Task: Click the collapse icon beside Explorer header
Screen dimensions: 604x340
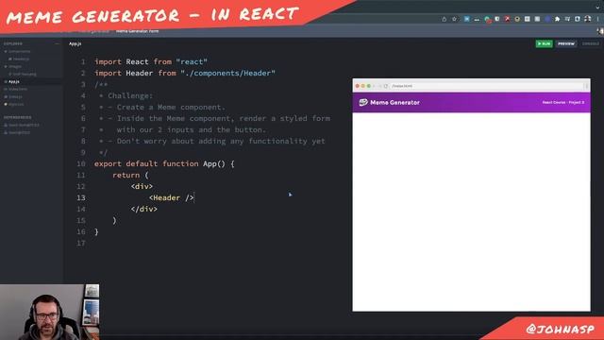Action: pyautogui.click(x=57, y=44)
